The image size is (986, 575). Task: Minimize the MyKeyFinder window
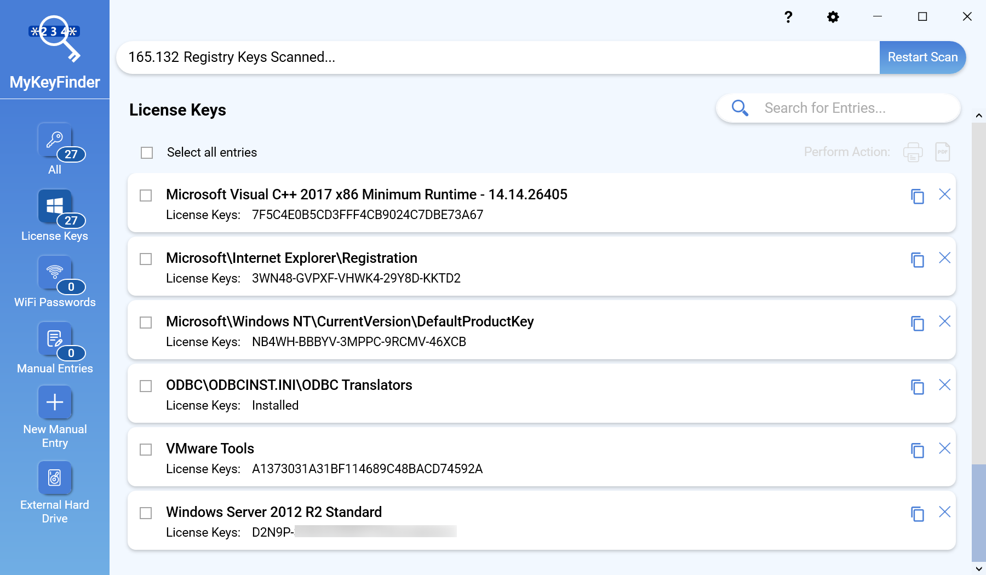point(878,16)
